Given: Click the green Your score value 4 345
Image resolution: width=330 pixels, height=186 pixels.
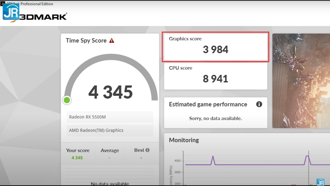Looking at the screenshot, I should [78, 158].
